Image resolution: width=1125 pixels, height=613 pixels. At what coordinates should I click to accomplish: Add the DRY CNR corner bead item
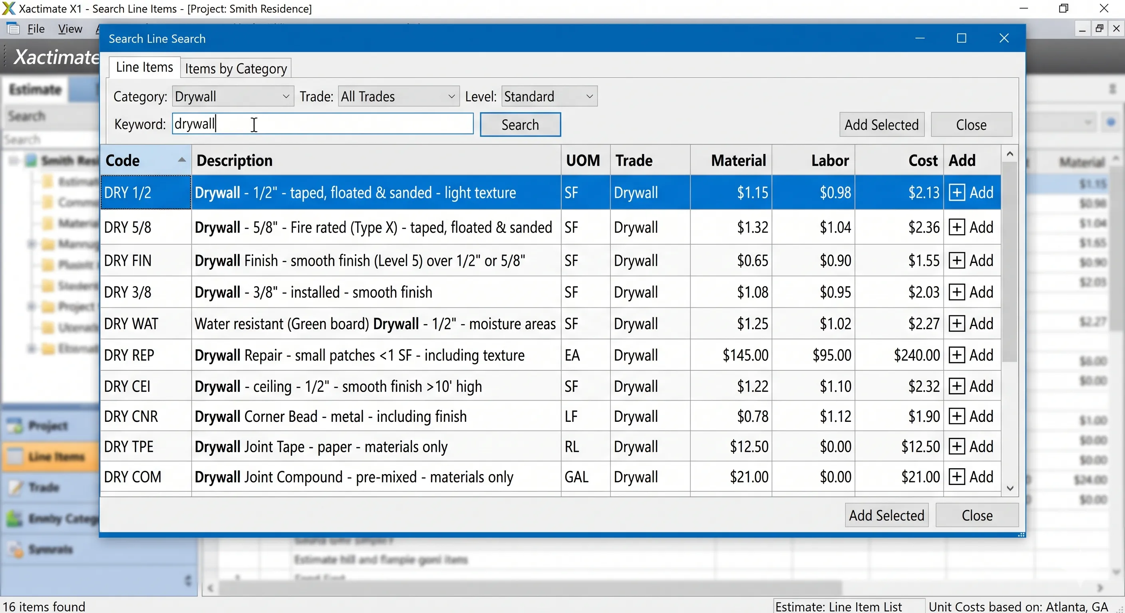pos(971,416)
